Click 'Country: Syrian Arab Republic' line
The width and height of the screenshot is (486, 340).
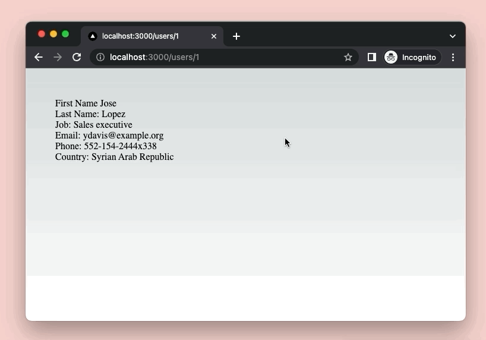[115, 157]
